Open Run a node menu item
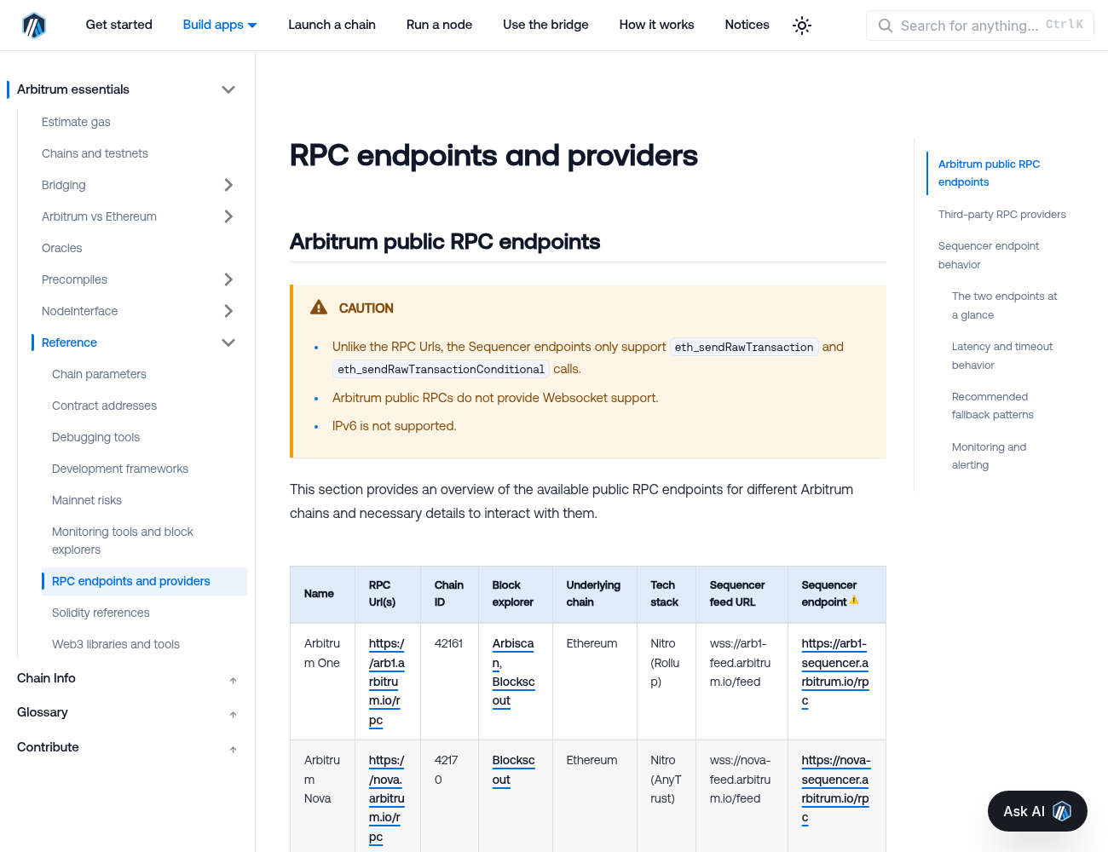1108x852 pixels. 439,25
